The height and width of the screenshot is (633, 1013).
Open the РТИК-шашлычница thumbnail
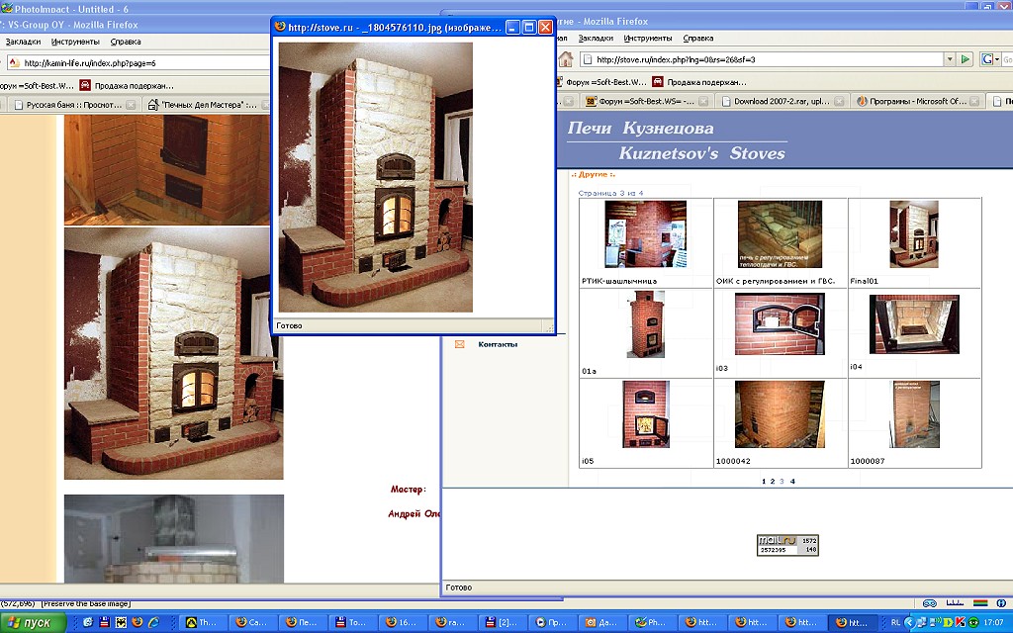coord(646,234)
